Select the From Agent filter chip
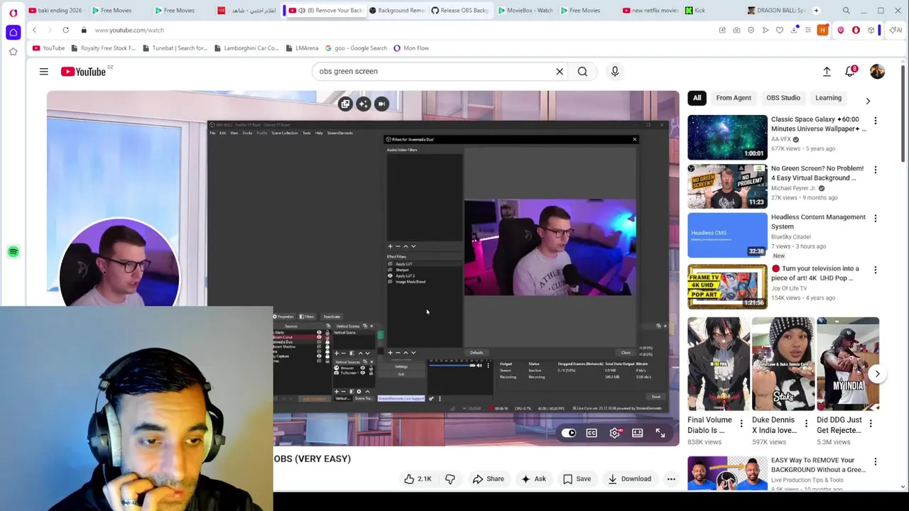Screen dimensions: 909x511 click(x=734, y=98)
